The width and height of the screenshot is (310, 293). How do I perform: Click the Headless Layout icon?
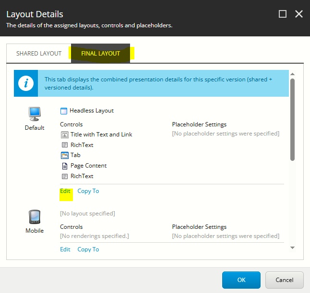[x=64, y=111]
